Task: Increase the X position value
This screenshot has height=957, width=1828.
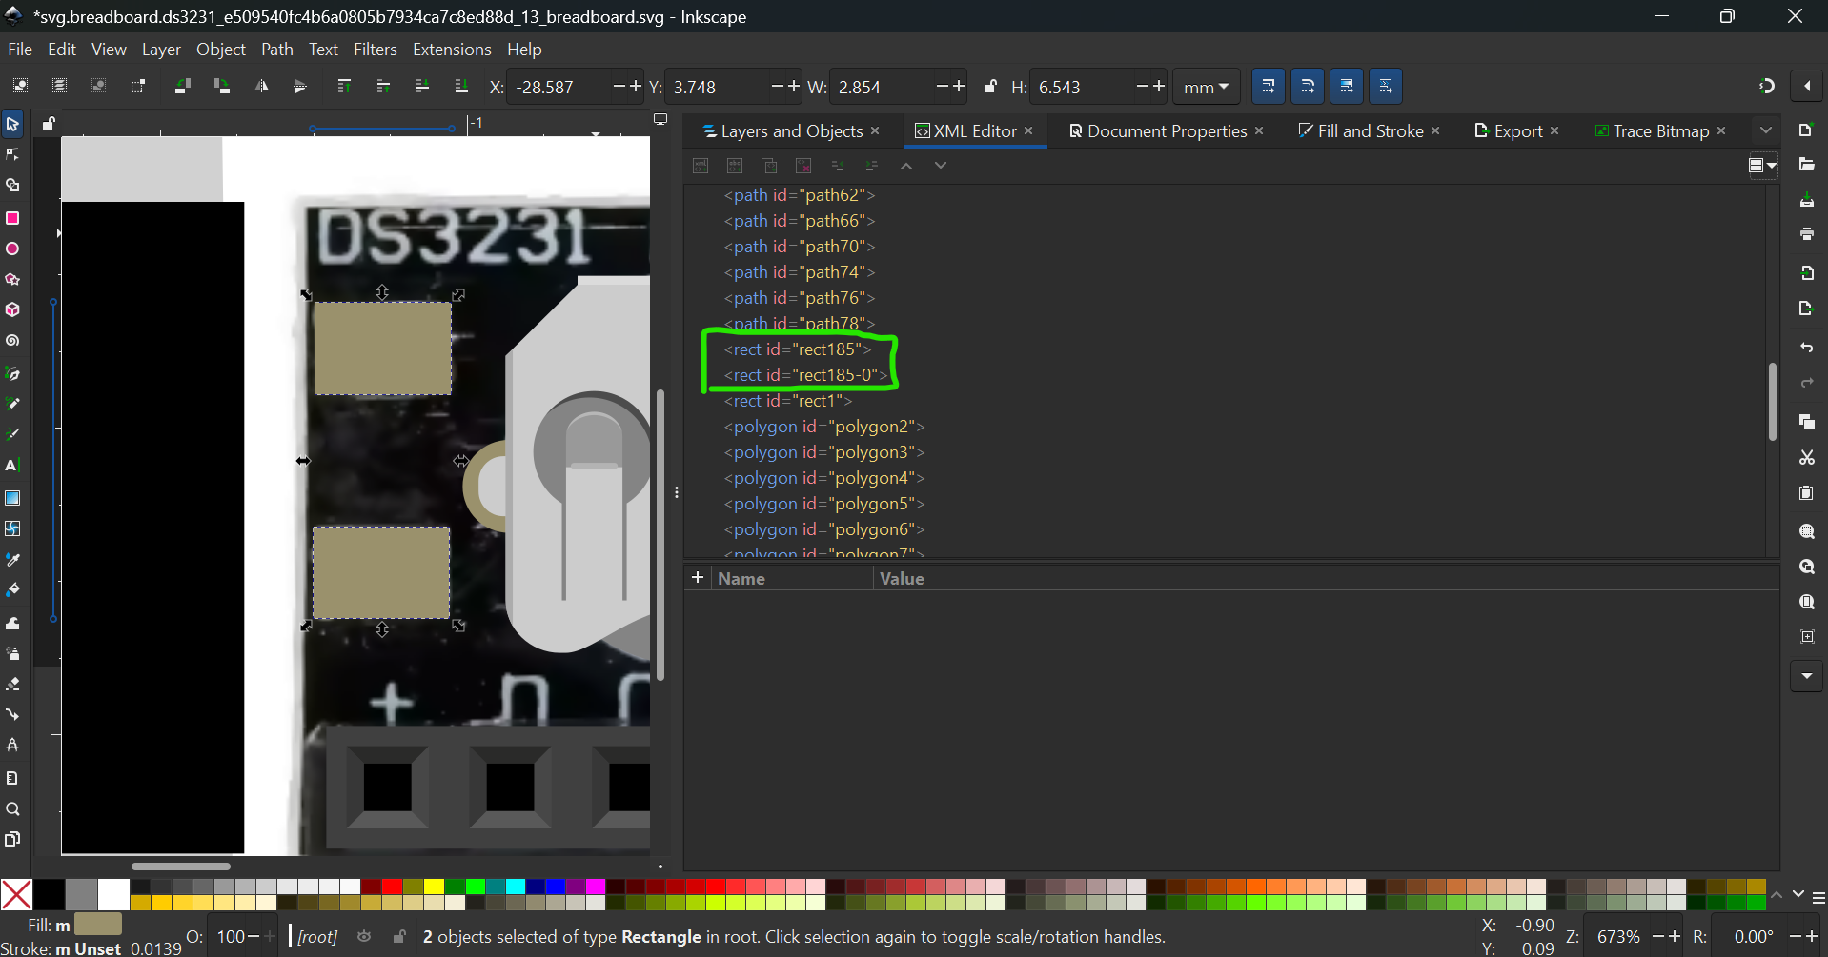Action: click(x=636, y=87)
